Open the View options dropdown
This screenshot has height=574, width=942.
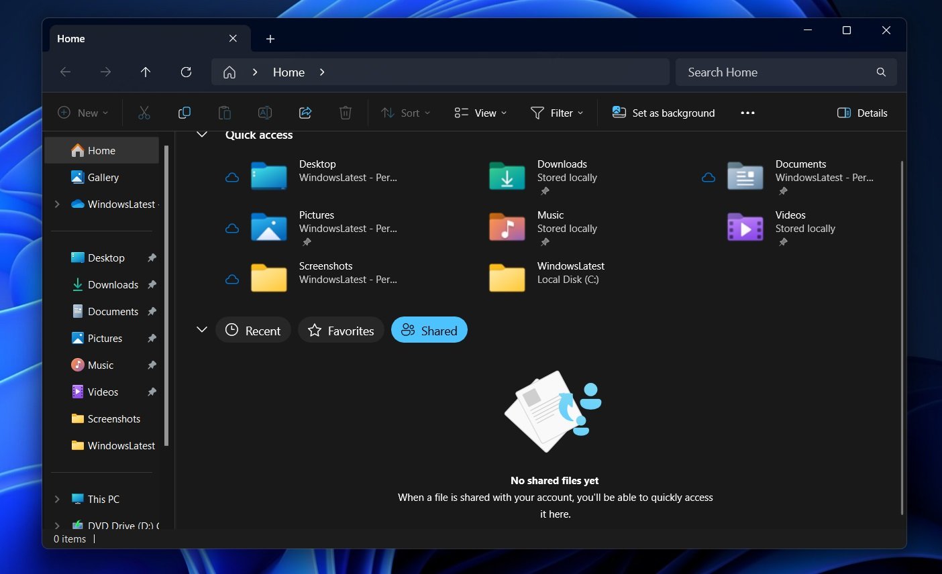(x=479, y=113)
